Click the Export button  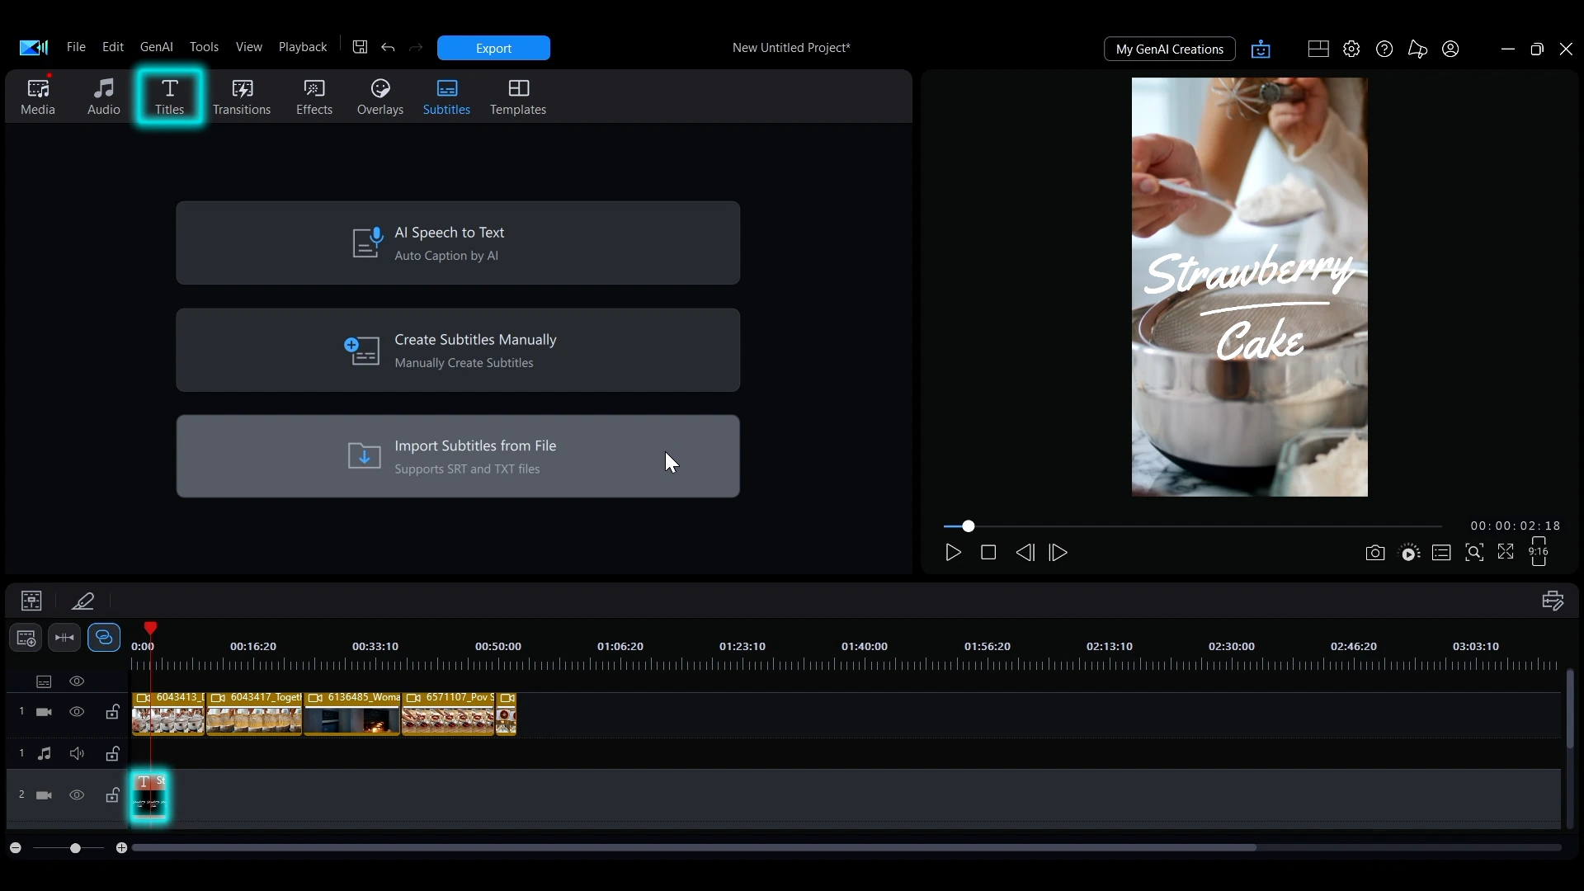(493, 48)
